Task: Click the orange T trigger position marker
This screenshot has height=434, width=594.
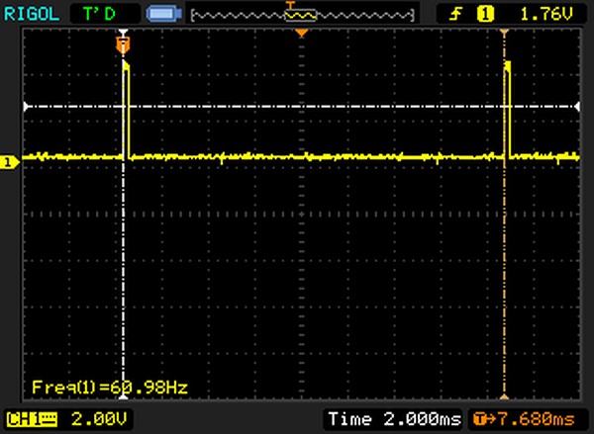Action: click(123, 45)
